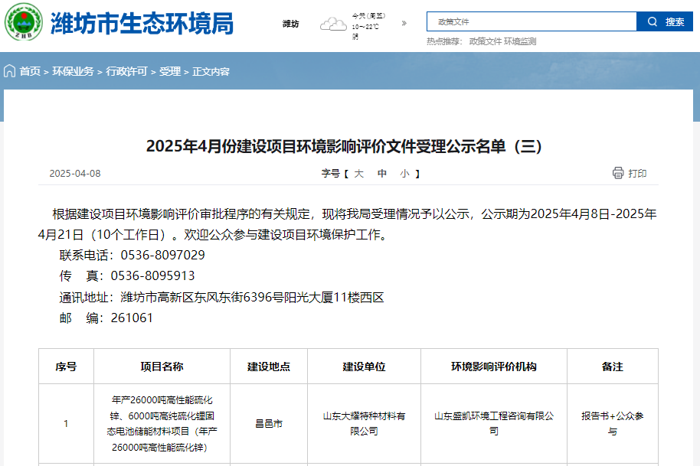Click inside the policy document search field

point(528,21)
